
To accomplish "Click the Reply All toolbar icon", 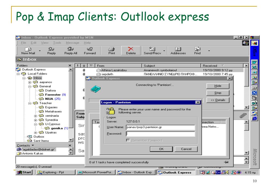I will 71,51.
